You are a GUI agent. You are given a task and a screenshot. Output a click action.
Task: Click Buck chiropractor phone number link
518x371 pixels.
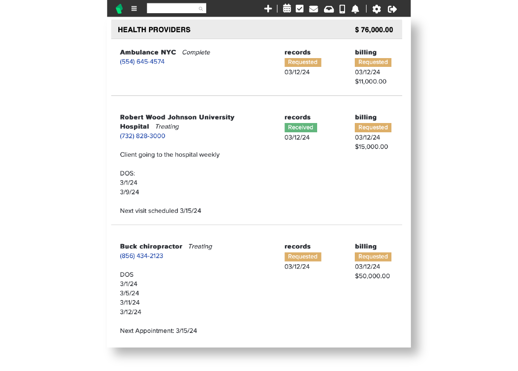pos(142,256)
